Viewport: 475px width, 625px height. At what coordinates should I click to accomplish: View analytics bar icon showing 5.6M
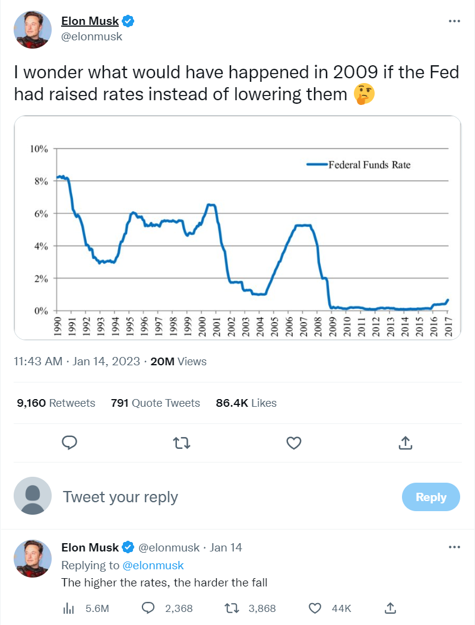click(x=69, y=608)
